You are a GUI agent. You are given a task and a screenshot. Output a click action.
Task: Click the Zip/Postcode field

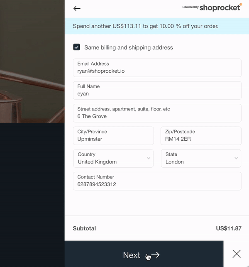[201, 136]
